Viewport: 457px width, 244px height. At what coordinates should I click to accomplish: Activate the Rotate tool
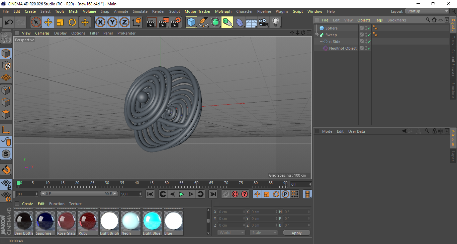[x=72, y=22]
